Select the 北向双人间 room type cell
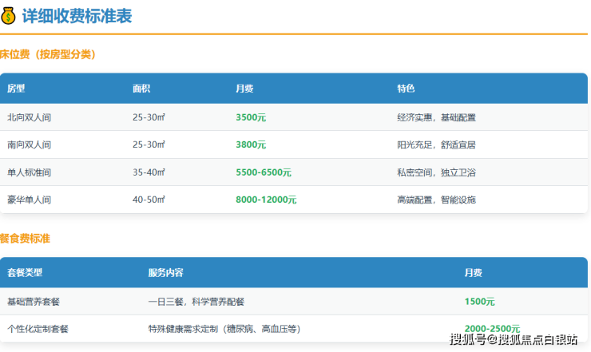 point(30,117)
